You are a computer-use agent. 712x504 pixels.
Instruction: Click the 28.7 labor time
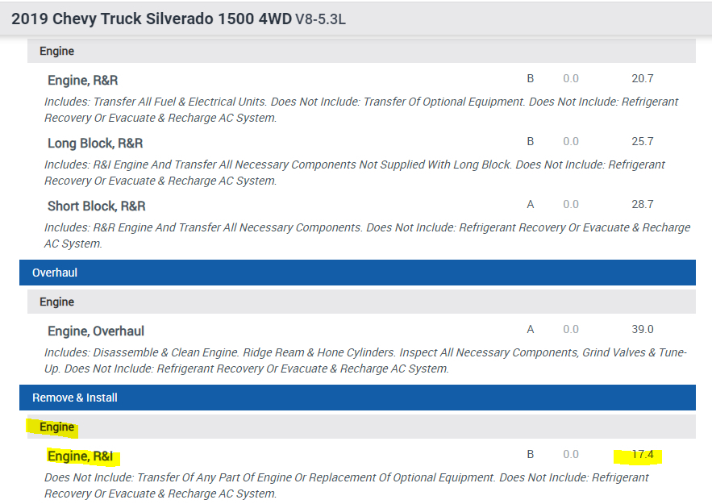(x=643, y=204)
